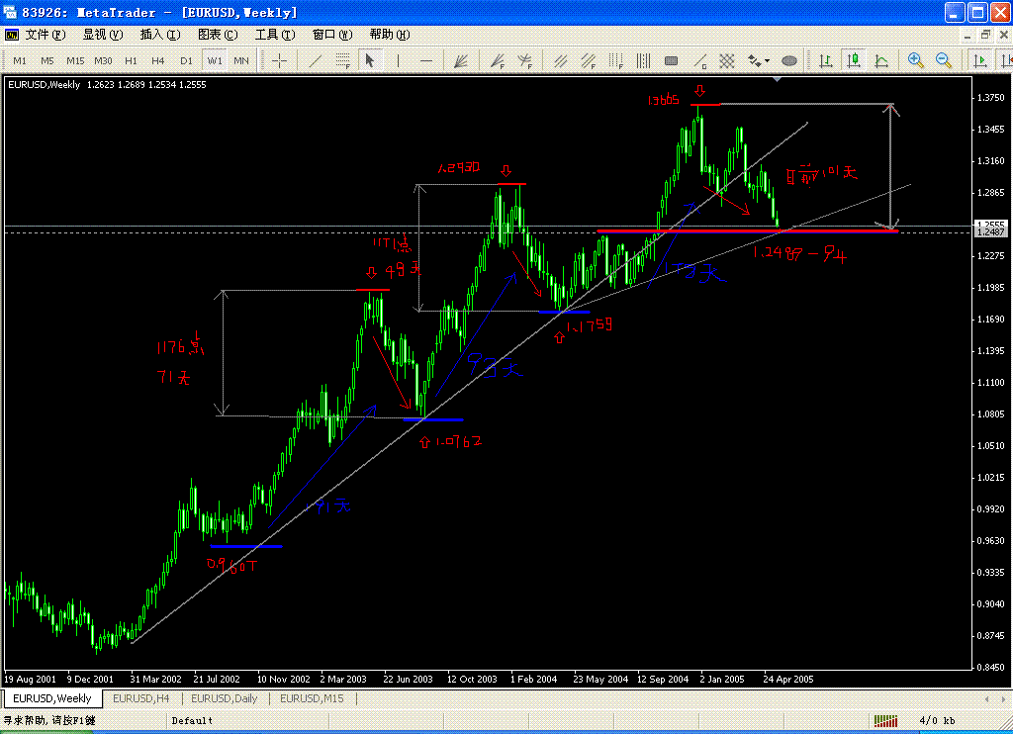The image size is (1013, 734).
Task: Open the 工具 (Tools) menu
Action: point(275,35)
